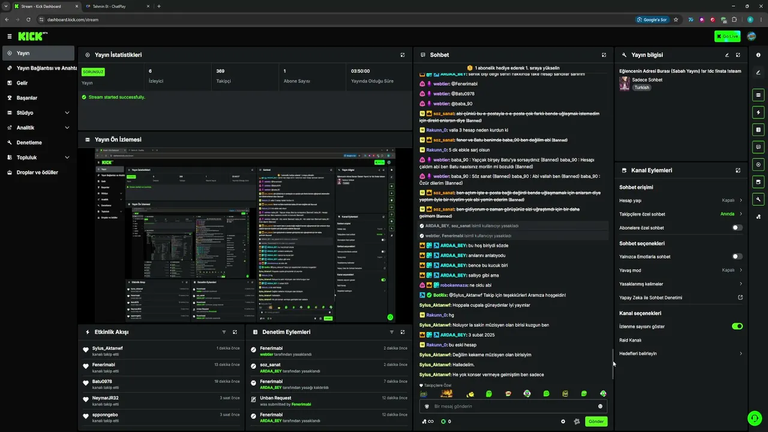Open the green headset support button
This screenshot has width=768, height=432.
[754, 418]
